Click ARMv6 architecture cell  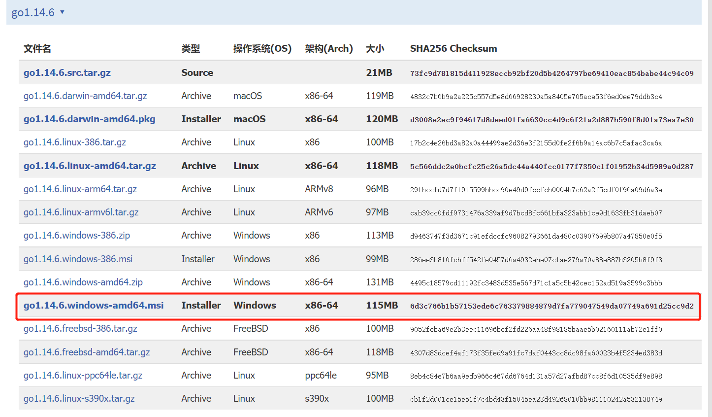pyautogui.click(x=319, y=212)
